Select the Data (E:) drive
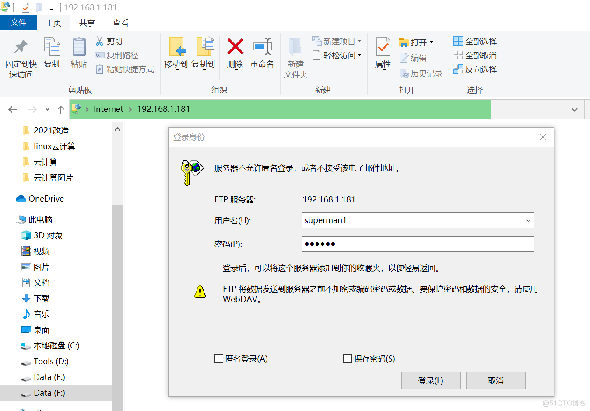The image size is (590, 411). [43, 377]
